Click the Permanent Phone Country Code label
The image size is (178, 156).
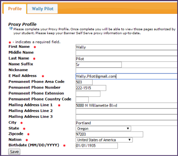[x=40, y=99]
